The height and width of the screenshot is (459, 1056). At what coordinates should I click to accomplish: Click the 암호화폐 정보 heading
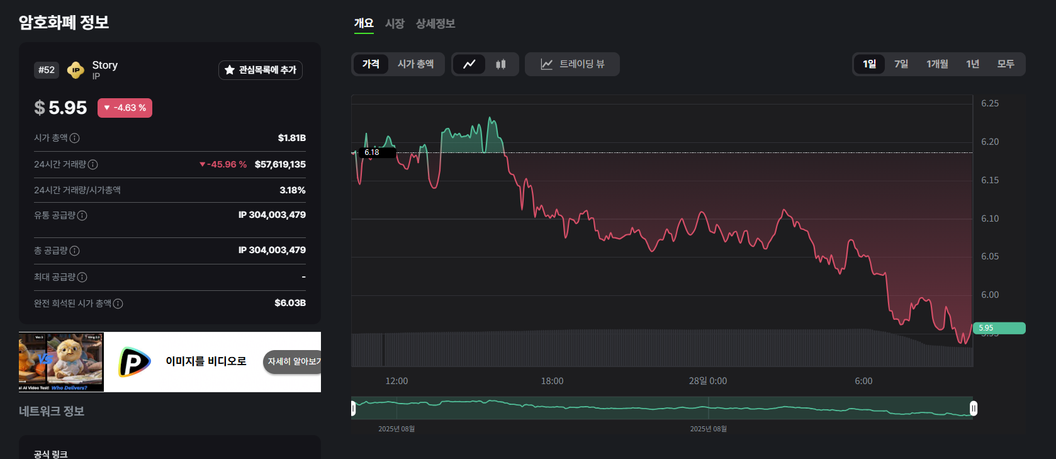coord(64,23)
